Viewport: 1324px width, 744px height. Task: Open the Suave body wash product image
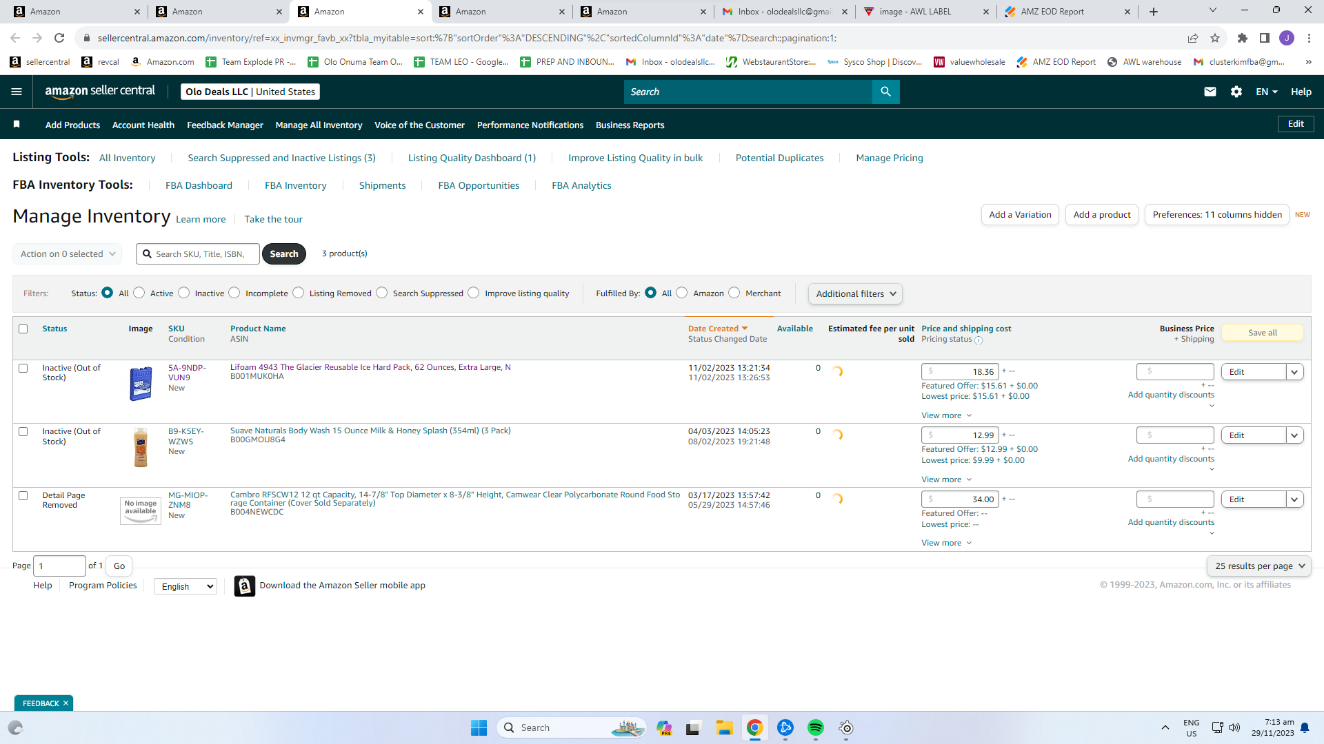[141, 447]
